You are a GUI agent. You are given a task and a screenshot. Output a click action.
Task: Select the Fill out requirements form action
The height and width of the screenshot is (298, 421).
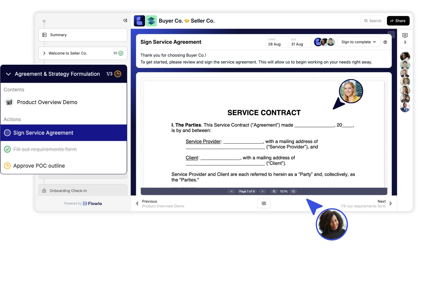(x=64, y=149)
